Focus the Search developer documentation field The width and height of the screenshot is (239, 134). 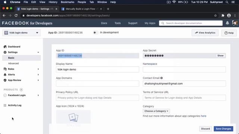tap(191, 23)
